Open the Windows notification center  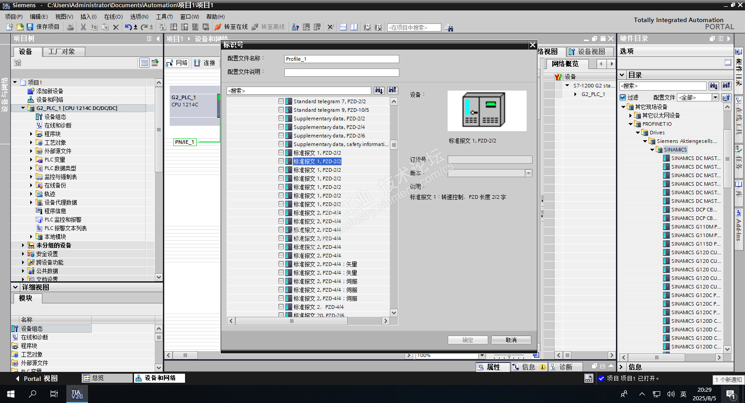coord(731,394)
